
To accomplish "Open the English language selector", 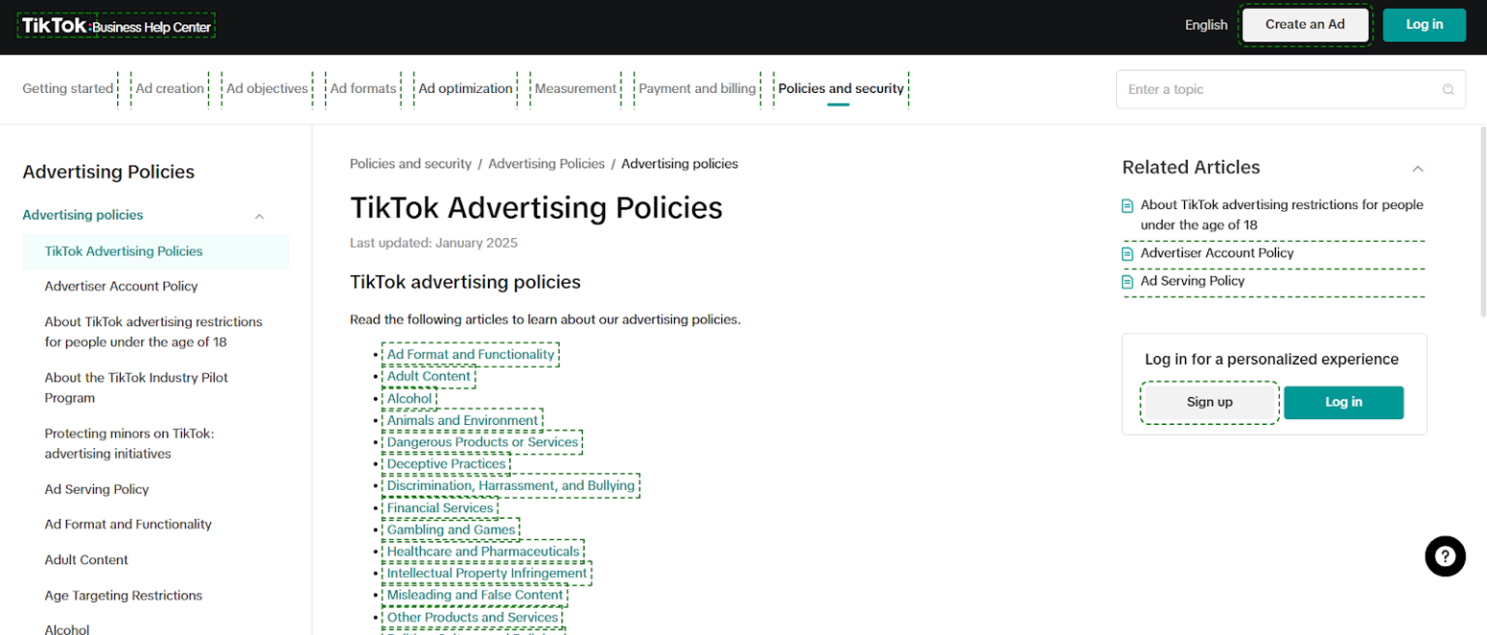I will coord(1206,25).
